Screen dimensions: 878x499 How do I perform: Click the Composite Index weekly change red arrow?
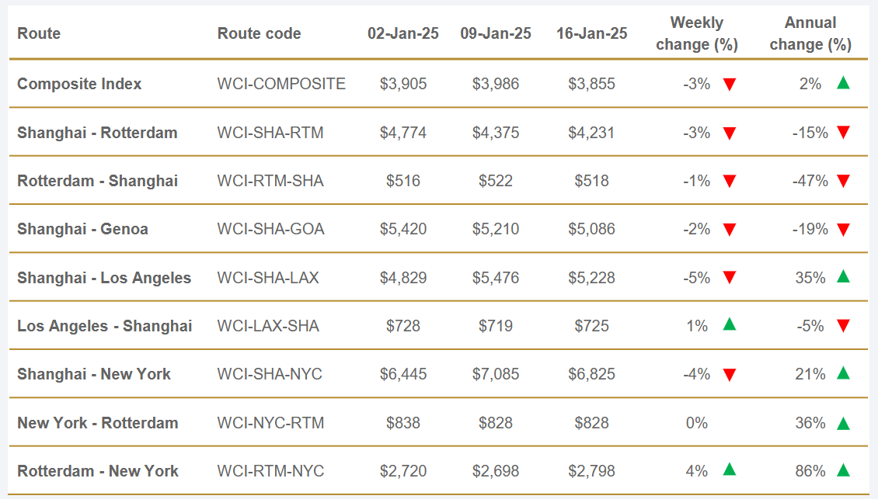[729, 85]
